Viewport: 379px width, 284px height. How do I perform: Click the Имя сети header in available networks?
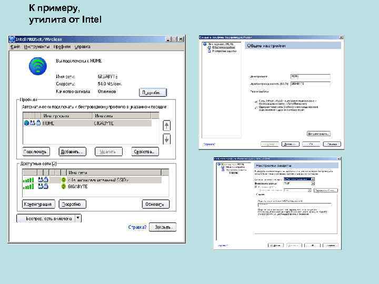coord(114,173)
